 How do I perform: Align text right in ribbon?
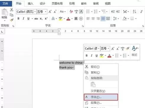(x=98, y=19)
